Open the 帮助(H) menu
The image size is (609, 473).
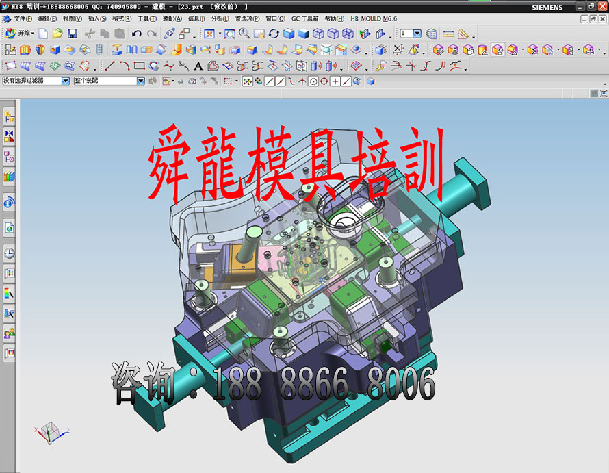click(335, 18)
